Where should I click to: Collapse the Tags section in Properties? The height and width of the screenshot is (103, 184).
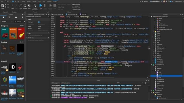pyautogui.click(x=27, y=33)
